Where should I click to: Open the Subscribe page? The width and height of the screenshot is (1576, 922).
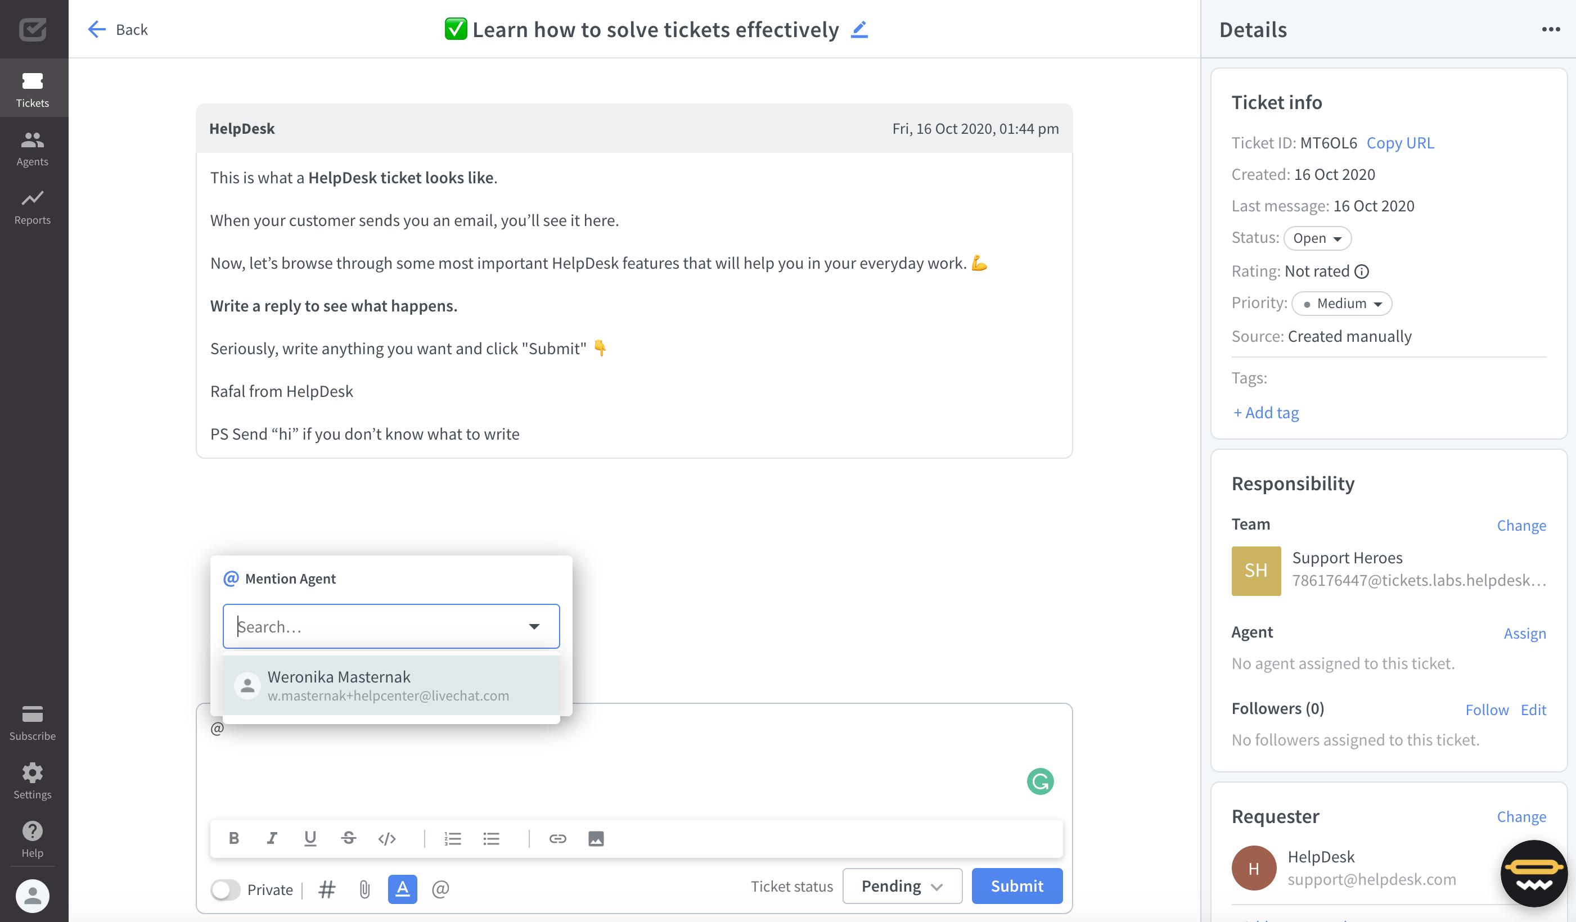[x=33, y=722]
